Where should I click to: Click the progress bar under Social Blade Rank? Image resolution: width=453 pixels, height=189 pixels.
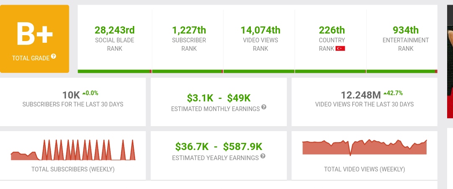pos(115,71)
